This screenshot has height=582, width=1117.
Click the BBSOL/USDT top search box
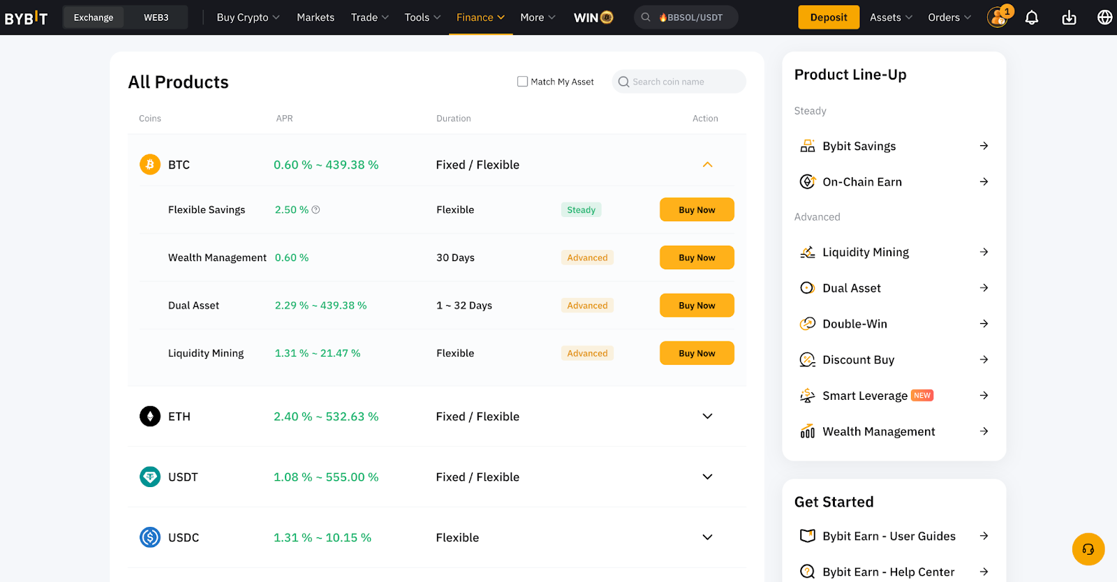[686, 17]
